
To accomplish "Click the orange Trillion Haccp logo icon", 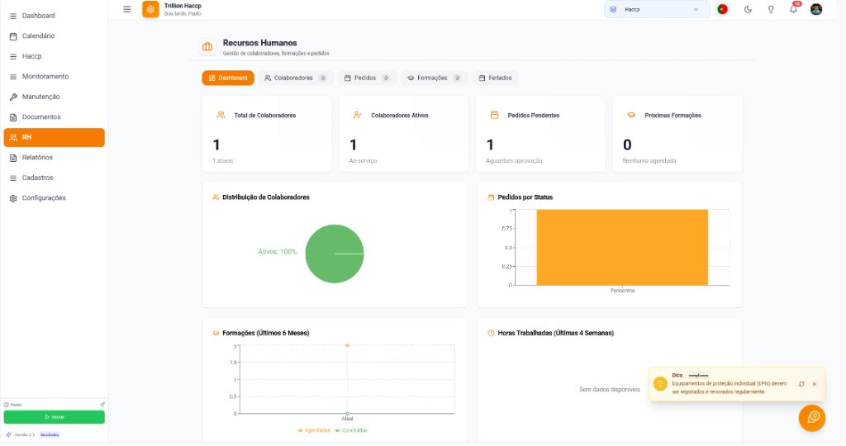I will [x=150, y=9].
